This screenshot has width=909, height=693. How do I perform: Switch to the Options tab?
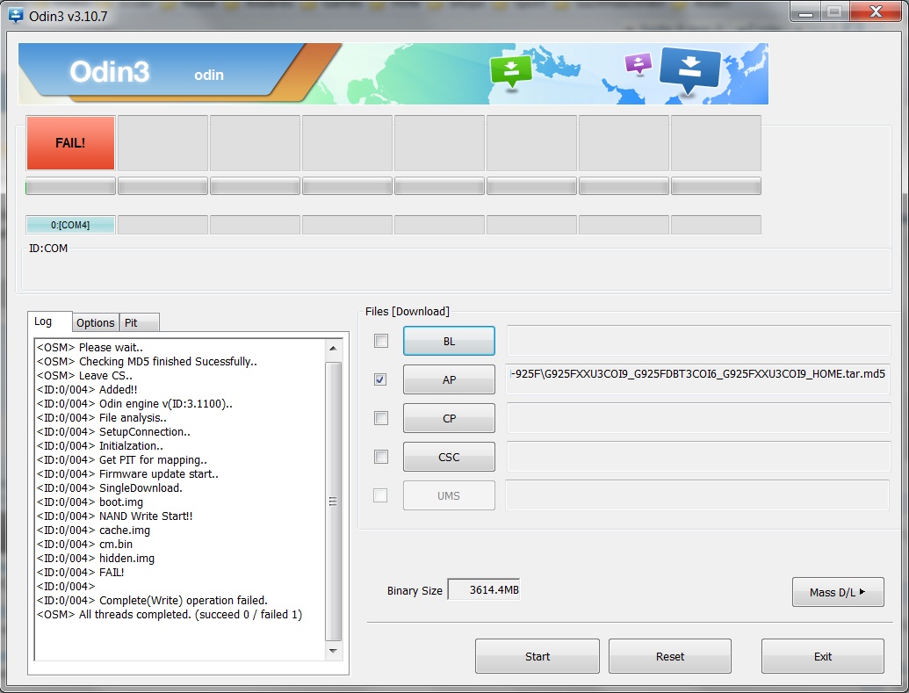click(x=95, y=322)
